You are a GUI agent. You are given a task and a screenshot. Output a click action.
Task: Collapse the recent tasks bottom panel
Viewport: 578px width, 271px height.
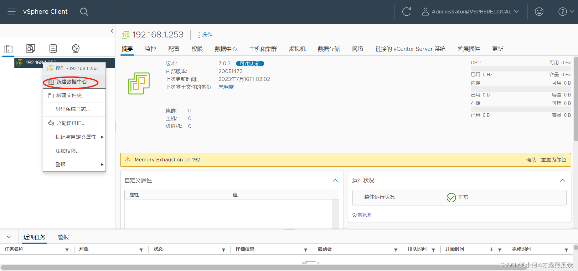[x=9, y=237]
